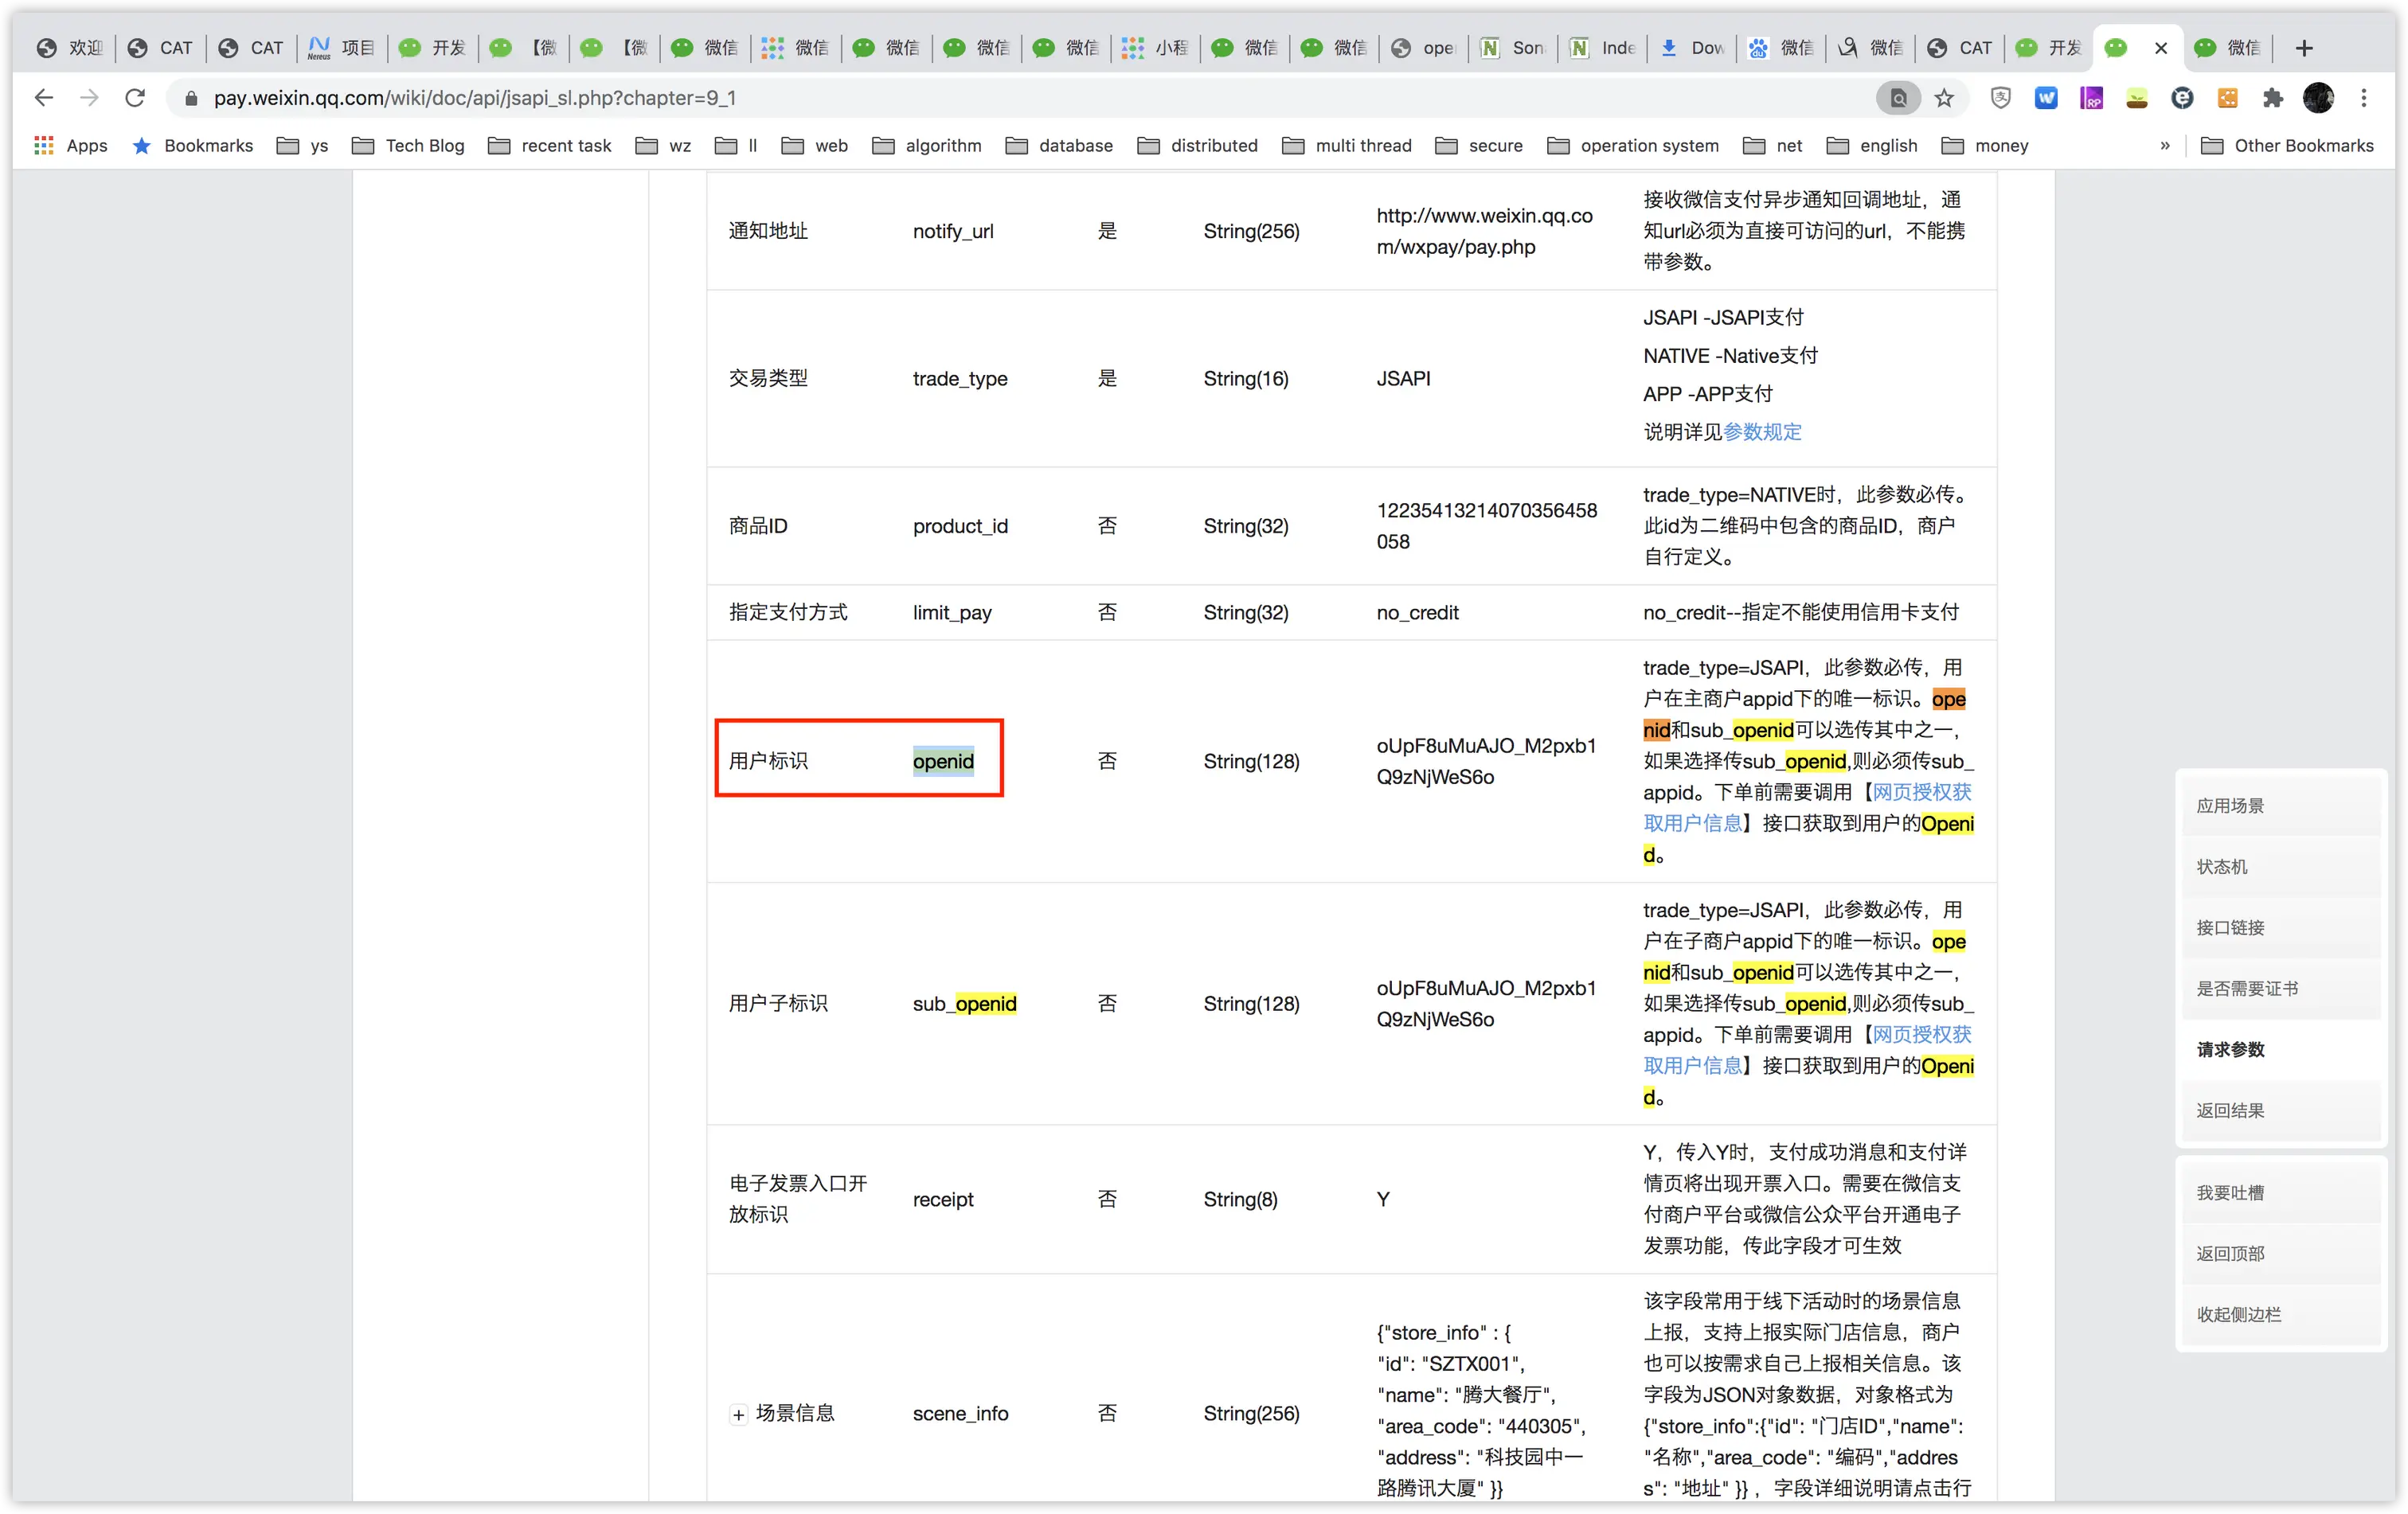Expand the 场景信息 scene_info row
The width and height of the screenshot is (2408, 1514).
click(738, 1414)
